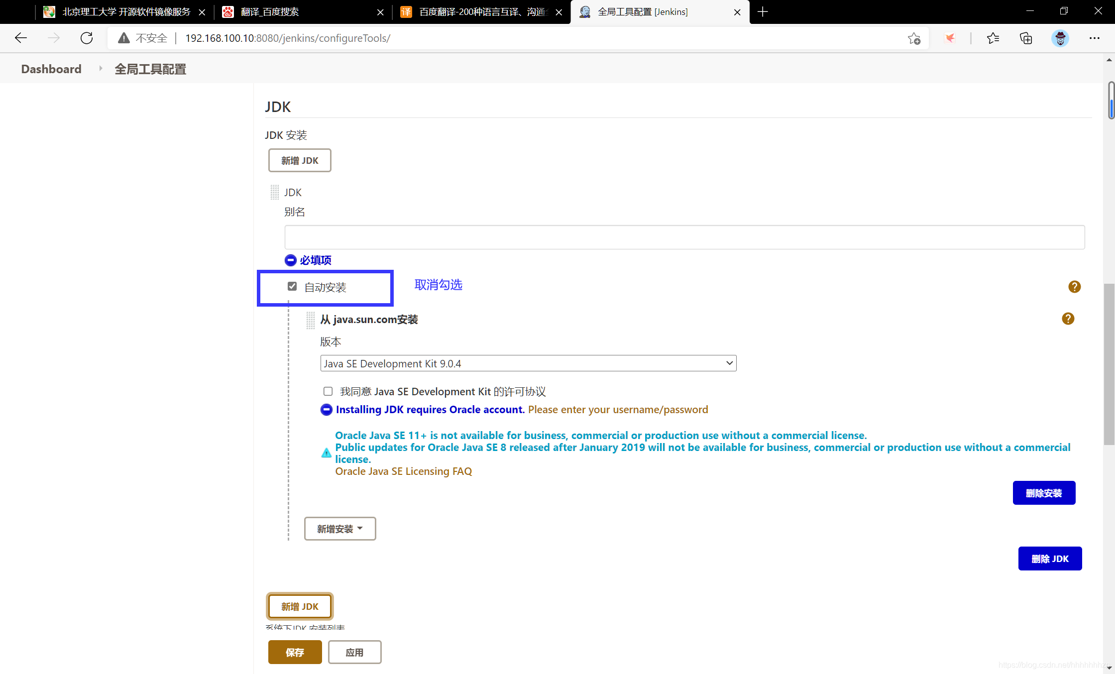Click the forward navigation arrow

click(x=54, y=38)
